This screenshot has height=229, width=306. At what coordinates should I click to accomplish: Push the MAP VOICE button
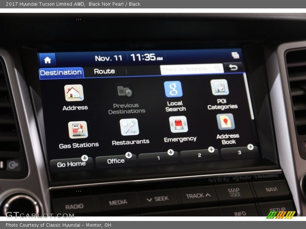pyautogui.click(x=234, y=192)
